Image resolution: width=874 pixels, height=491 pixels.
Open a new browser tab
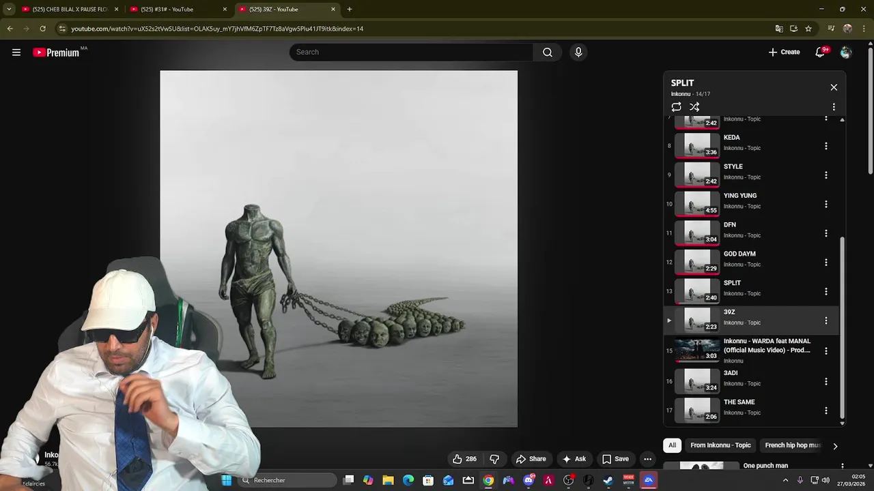click(x=350, y=10)
